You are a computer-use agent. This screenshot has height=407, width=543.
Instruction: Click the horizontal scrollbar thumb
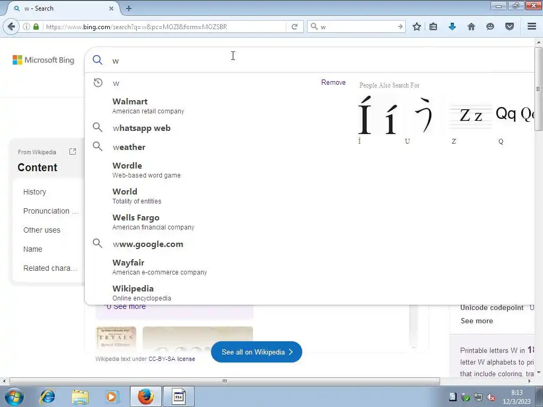pyautogui.click(x=225, y=382)
